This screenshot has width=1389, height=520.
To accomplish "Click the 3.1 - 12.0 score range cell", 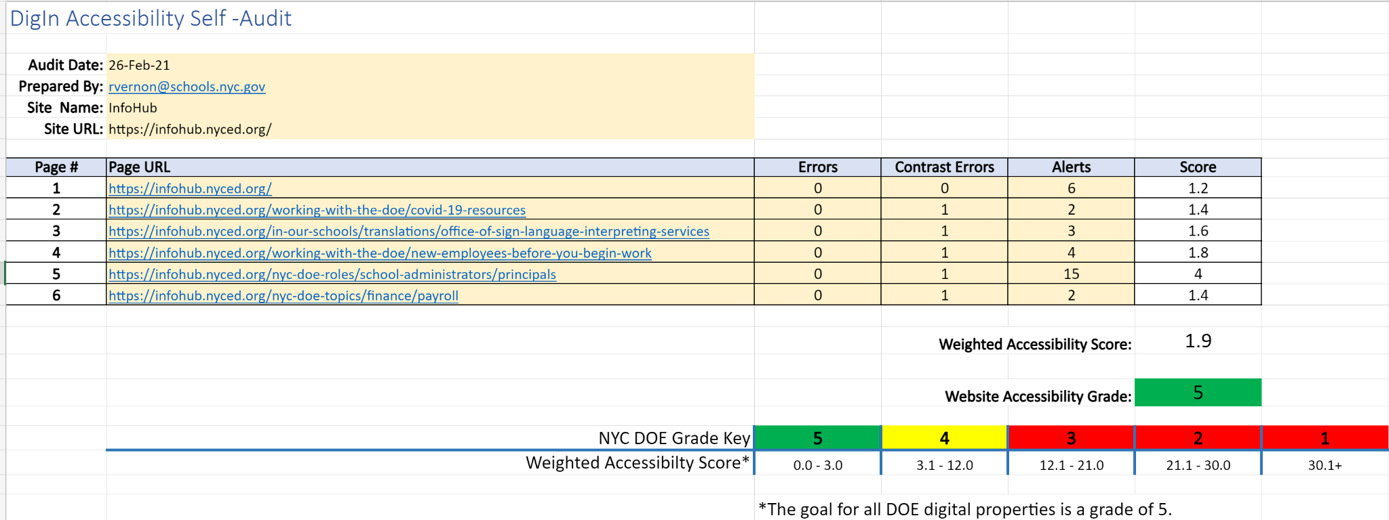I will coord(944,465).
